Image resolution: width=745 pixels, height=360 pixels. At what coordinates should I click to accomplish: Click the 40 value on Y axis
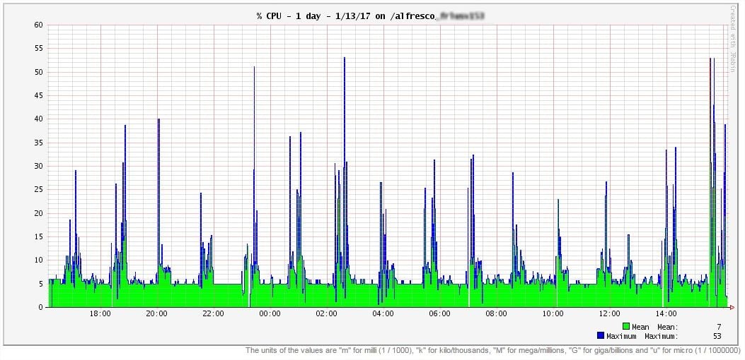[x=38, y=119]
